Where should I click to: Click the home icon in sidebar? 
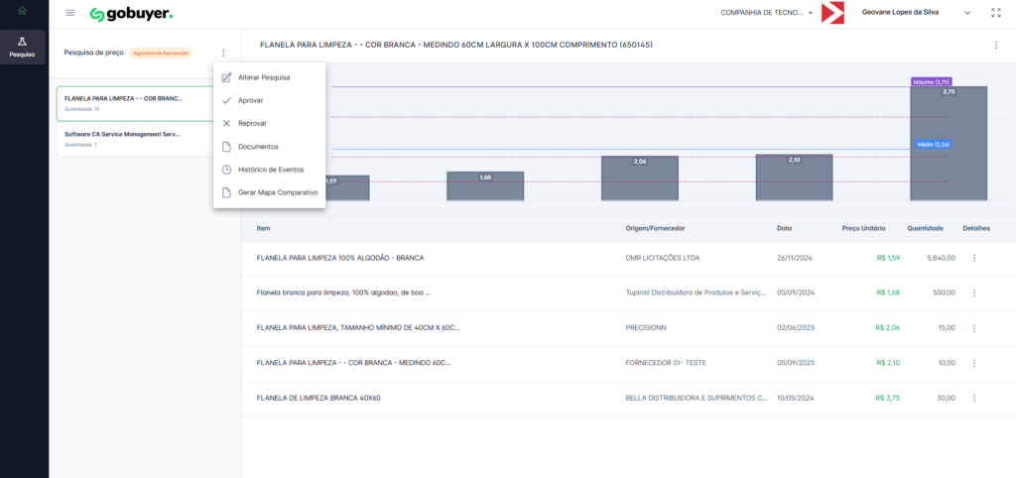pyautogui.click(x=24, y=12)
